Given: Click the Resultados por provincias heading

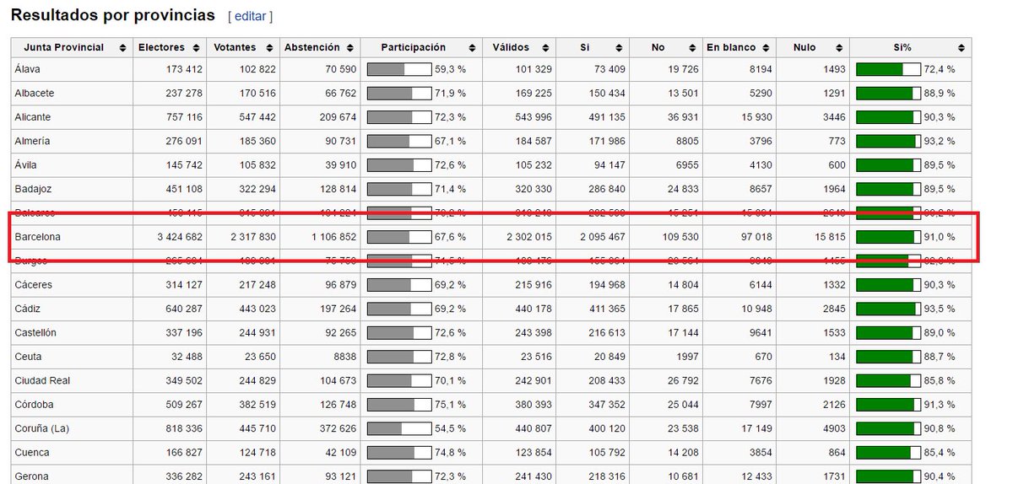Looking at the screenshot, I should 113,15.
